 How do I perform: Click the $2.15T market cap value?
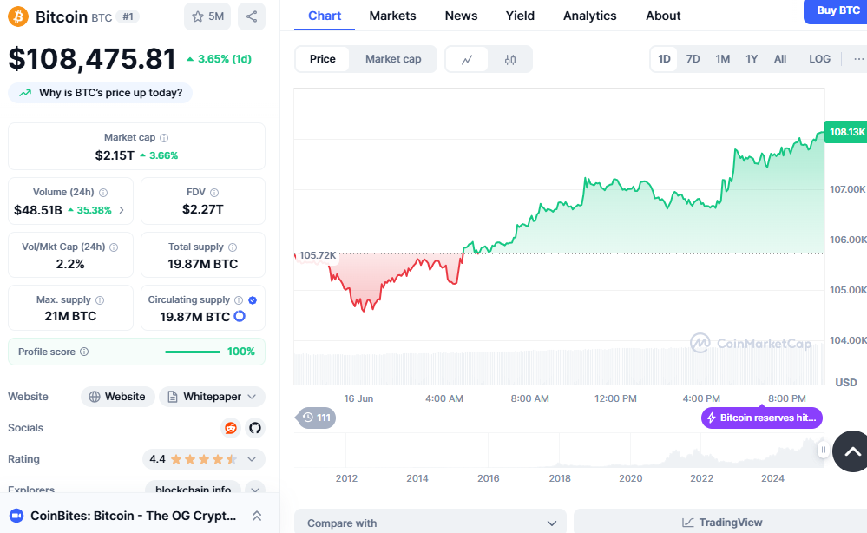click(115, 155)
